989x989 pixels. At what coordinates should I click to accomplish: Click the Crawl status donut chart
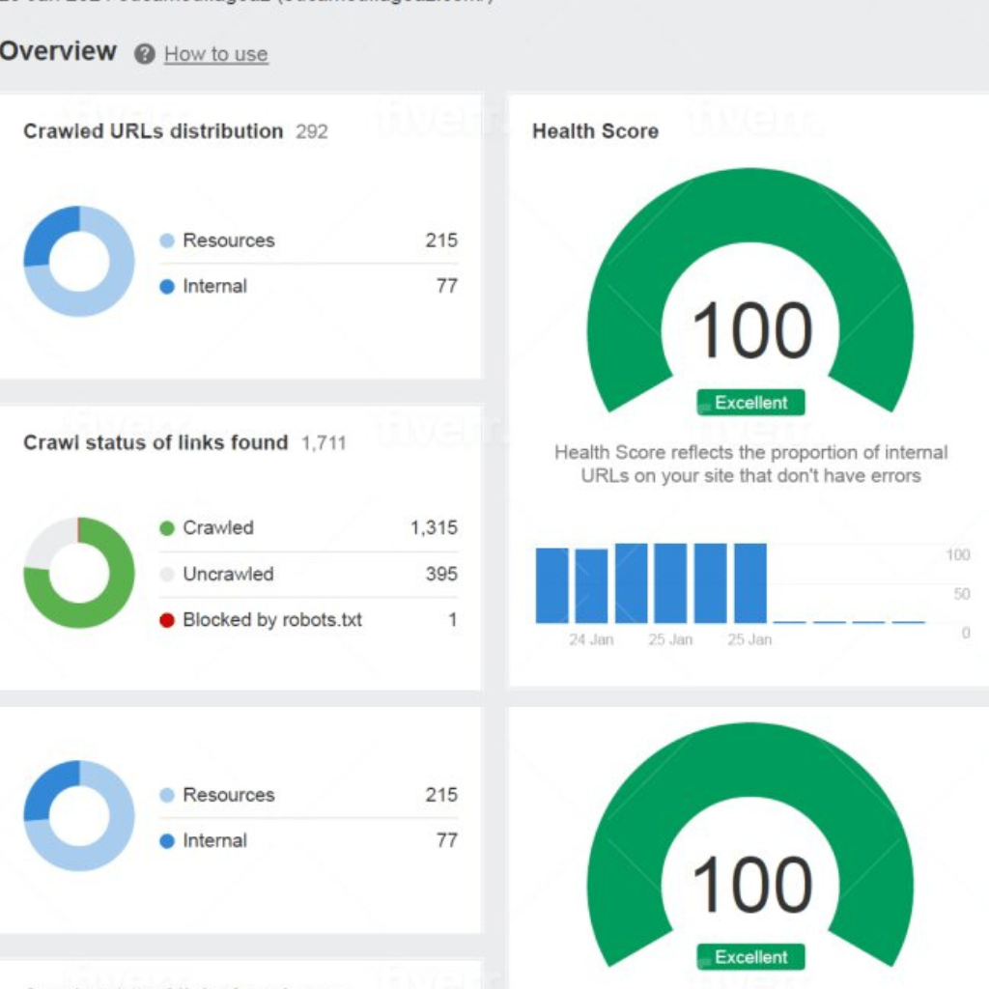tap(79, 573)
